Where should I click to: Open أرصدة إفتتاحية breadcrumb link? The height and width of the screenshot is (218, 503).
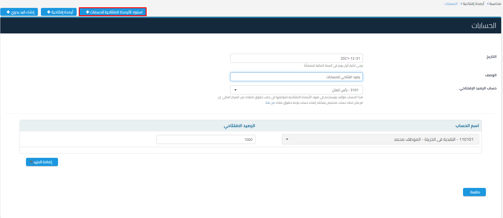tap(473, 4)
